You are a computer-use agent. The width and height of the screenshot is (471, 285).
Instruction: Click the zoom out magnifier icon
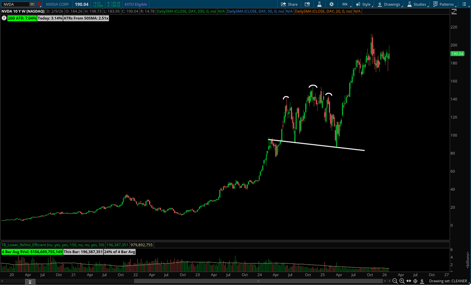click(x=395, y=281)
